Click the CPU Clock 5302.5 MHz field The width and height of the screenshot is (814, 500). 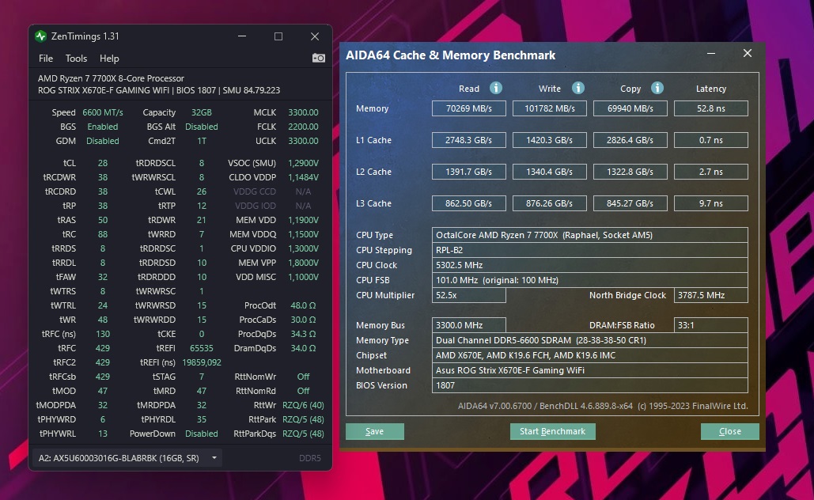pyautogui.click(x=590, y=265)
